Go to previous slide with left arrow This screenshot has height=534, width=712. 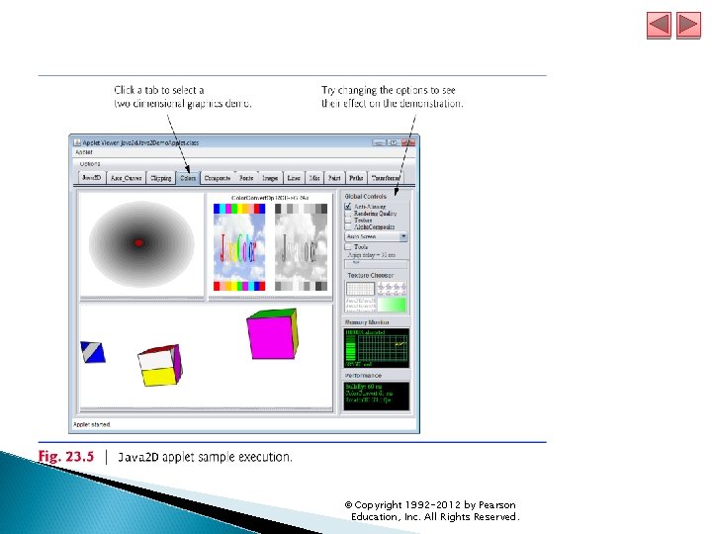point(659,25)
